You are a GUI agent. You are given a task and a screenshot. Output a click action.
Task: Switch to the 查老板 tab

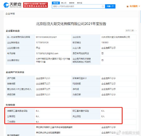click(72, 3)
